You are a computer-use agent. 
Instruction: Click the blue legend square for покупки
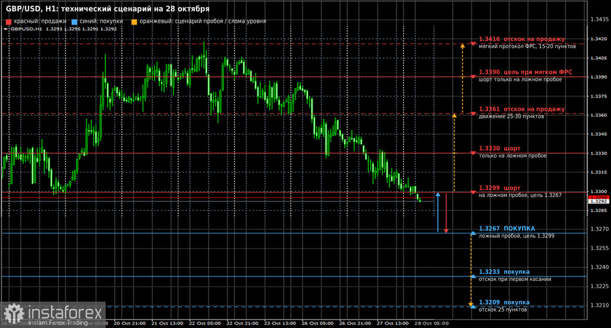75,22
